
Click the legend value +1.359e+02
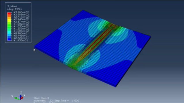point(21,29)
